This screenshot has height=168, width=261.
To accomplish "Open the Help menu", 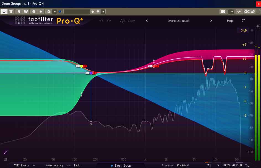I will [x=230, y=21].
